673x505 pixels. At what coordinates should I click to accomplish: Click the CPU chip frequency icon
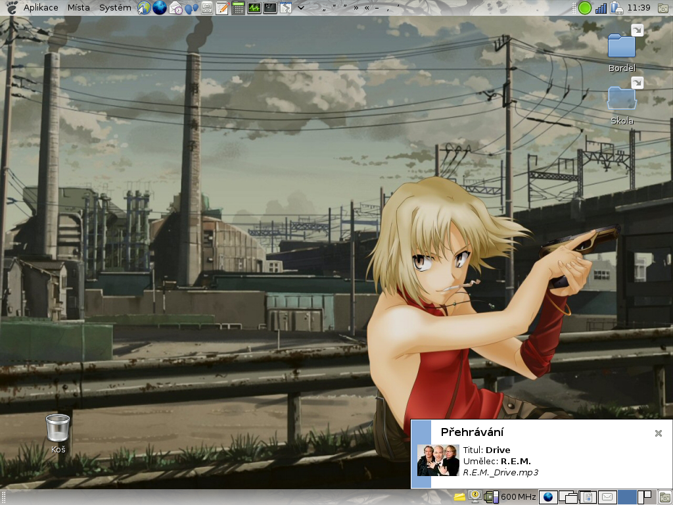(491, 497)
